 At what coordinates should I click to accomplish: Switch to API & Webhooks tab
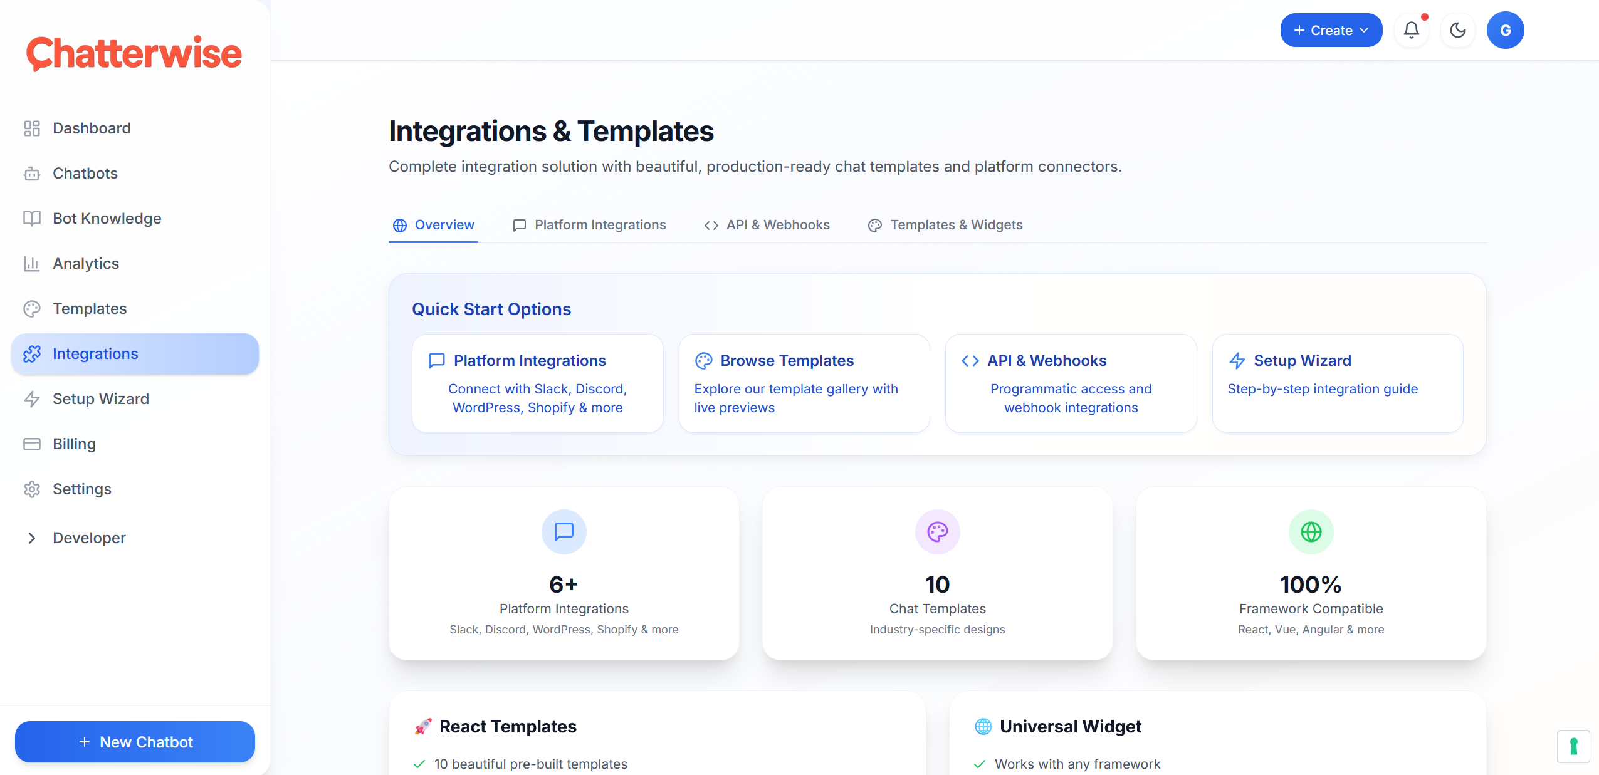pos(767,225)
